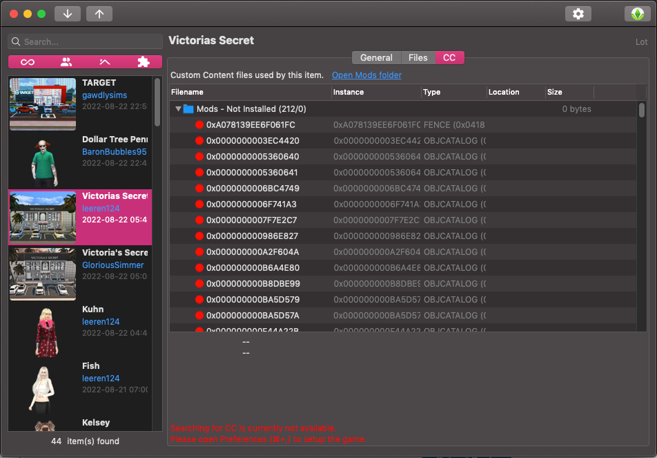
Task: Click red status dot for 0x0000000007F7E2C7
Action: coord(199,220)
